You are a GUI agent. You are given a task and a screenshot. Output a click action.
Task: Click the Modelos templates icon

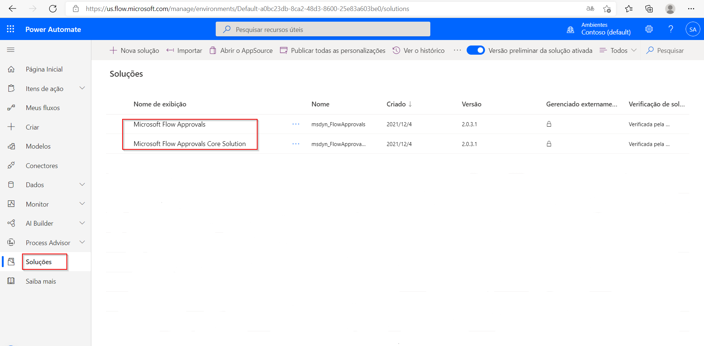[11, 146]
